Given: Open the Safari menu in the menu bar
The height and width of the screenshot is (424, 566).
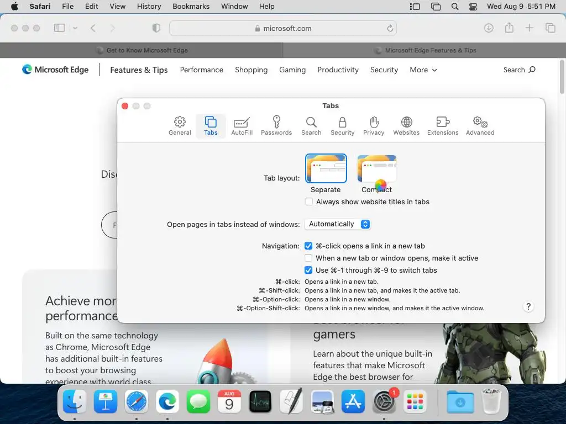Looking at the screenshot, I should coord(40,6).
